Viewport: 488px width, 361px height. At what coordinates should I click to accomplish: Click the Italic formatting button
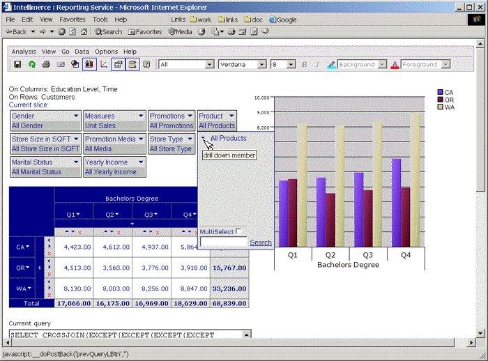[317, 64]
